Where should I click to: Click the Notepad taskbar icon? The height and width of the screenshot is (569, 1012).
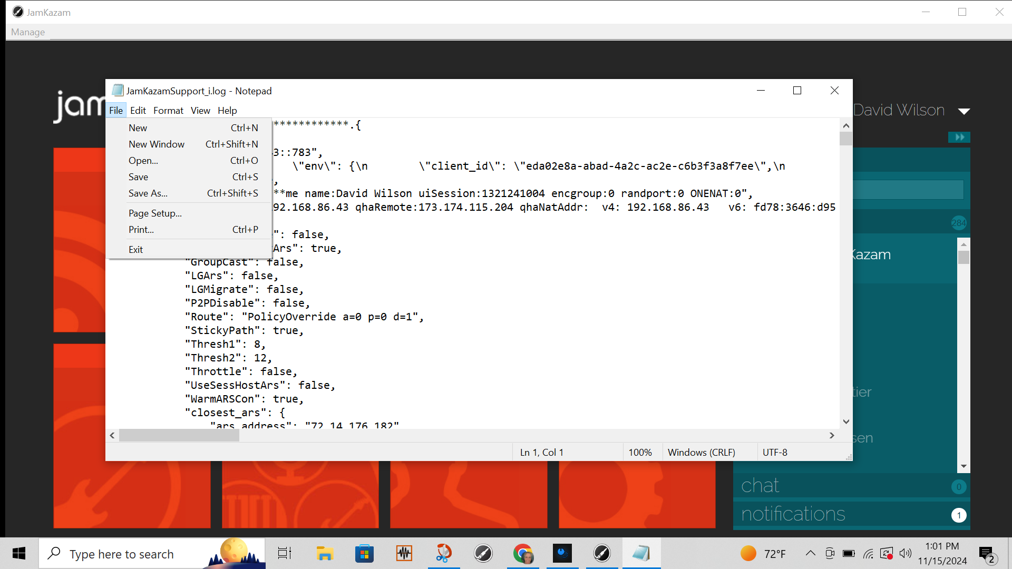[x=641, y=554]
